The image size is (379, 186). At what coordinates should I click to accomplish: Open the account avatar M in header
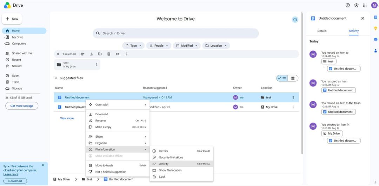374,5
